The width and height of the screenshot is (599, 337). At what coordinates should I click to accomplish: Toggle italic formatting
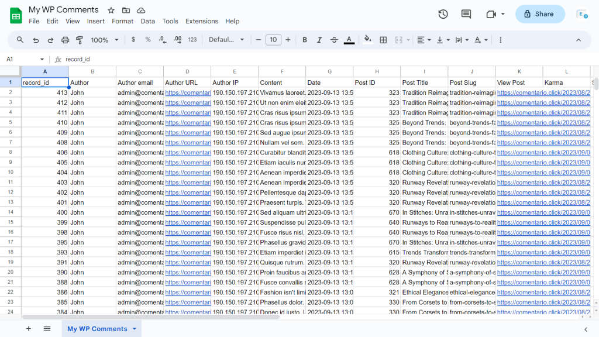[x=319, y=40]
